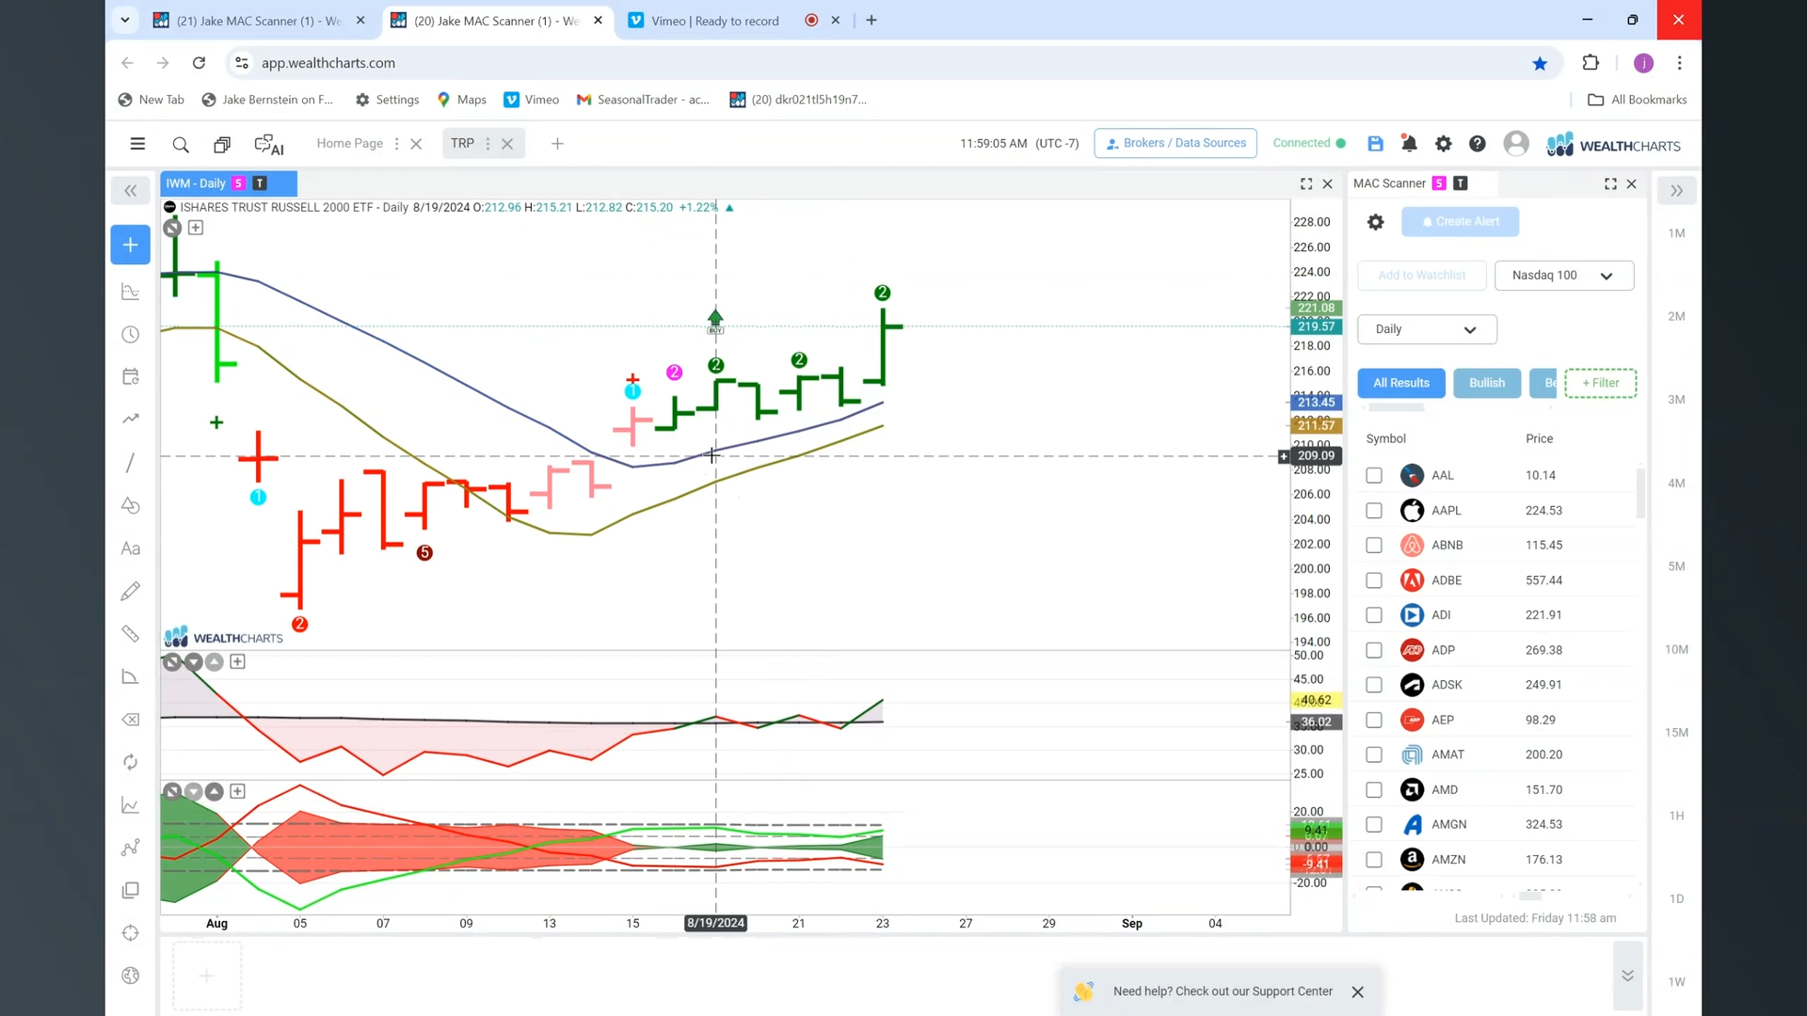Image resolution: width=1807 pixels, height=1016 pixels.
Task: Launch the AI chat assistant icon
Action: (269, 145)
